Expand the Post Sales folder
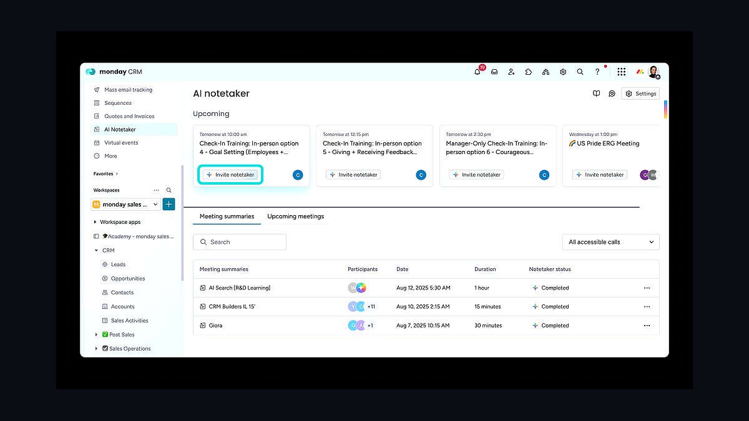 96,335
